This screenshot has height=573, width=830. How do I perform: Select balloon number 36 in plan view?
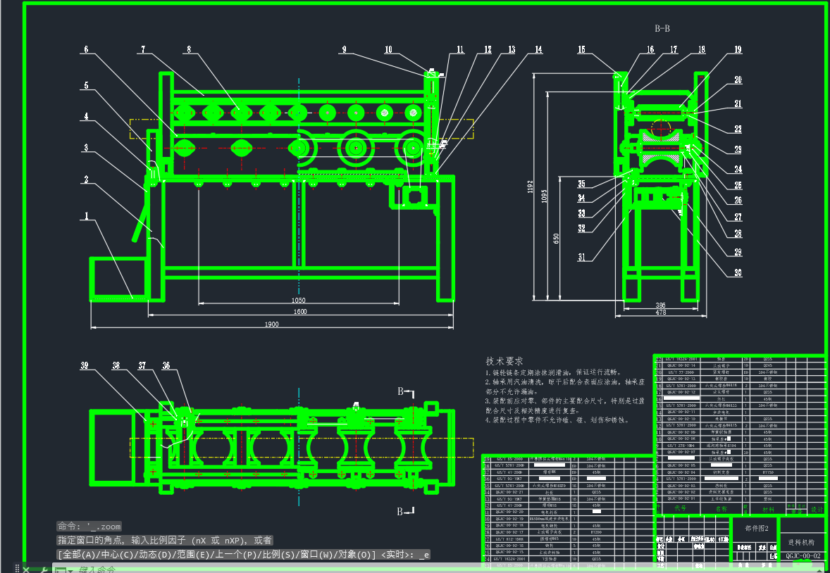(166, 365)
